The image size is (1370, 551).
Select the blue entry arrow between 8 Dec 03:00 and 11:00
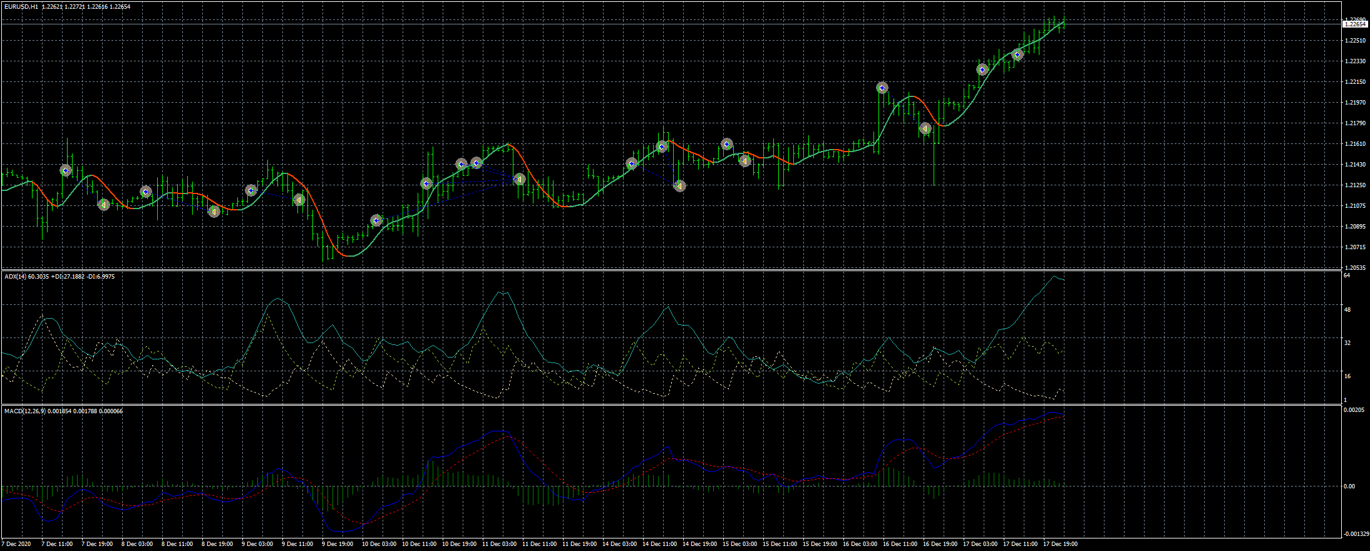146,192
